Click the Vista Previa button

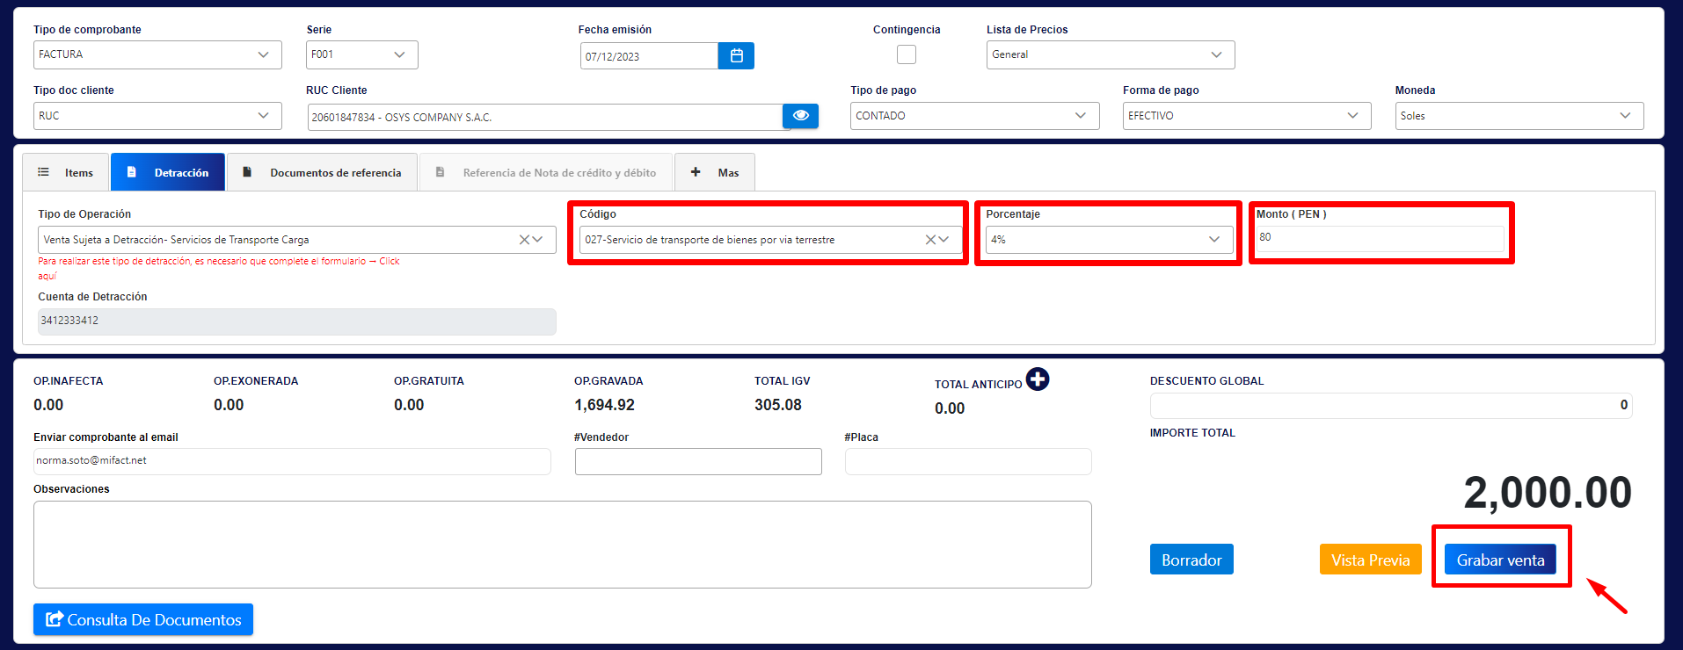[1370, 560]
